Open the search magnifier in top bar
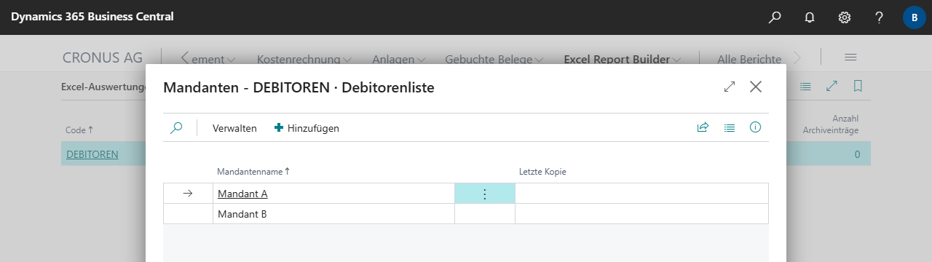The image size is (932, 262). tap(775, 17)
